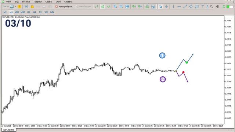Switch to H4 timeframe
The image size is (235, 132).
pyautogui.click(x=34, y=12)
